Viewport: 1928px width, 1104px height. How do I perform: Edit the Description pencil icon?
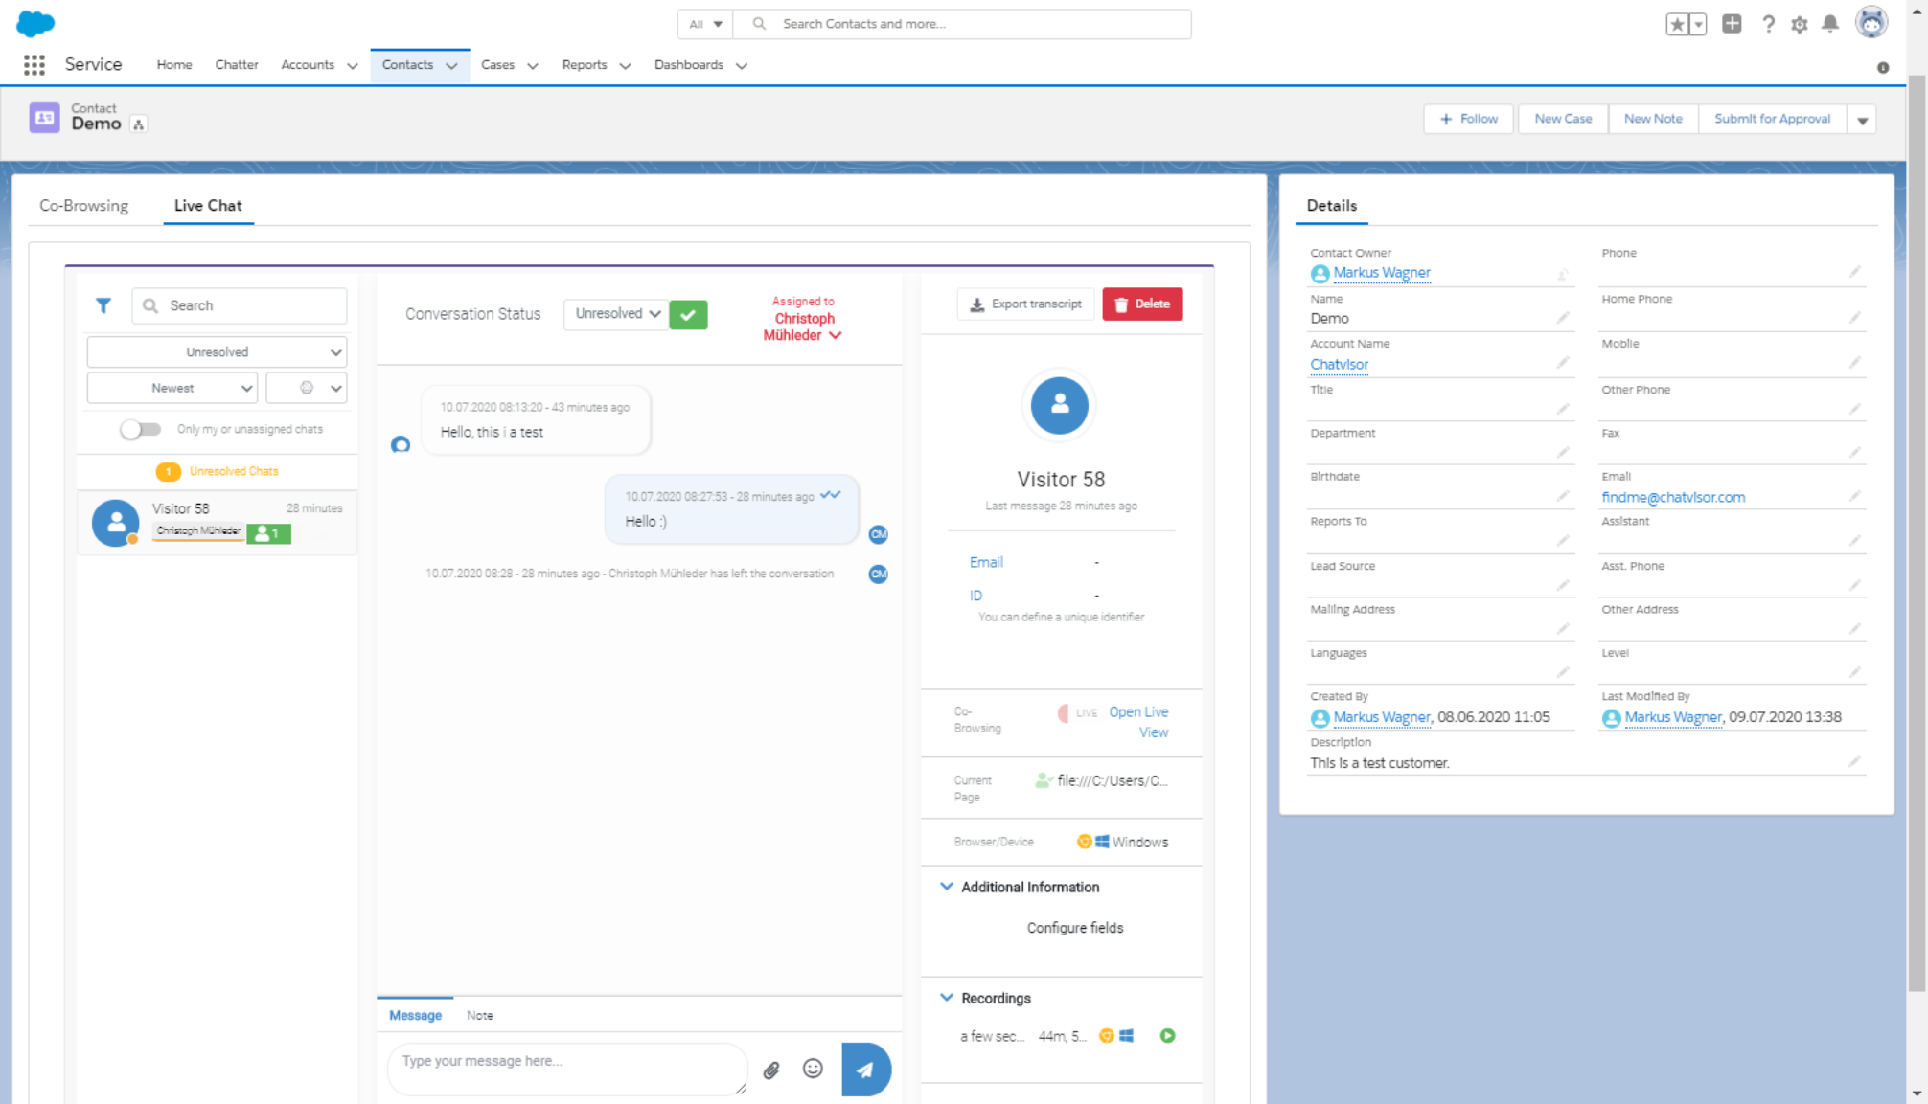(x=1854, y=762)
